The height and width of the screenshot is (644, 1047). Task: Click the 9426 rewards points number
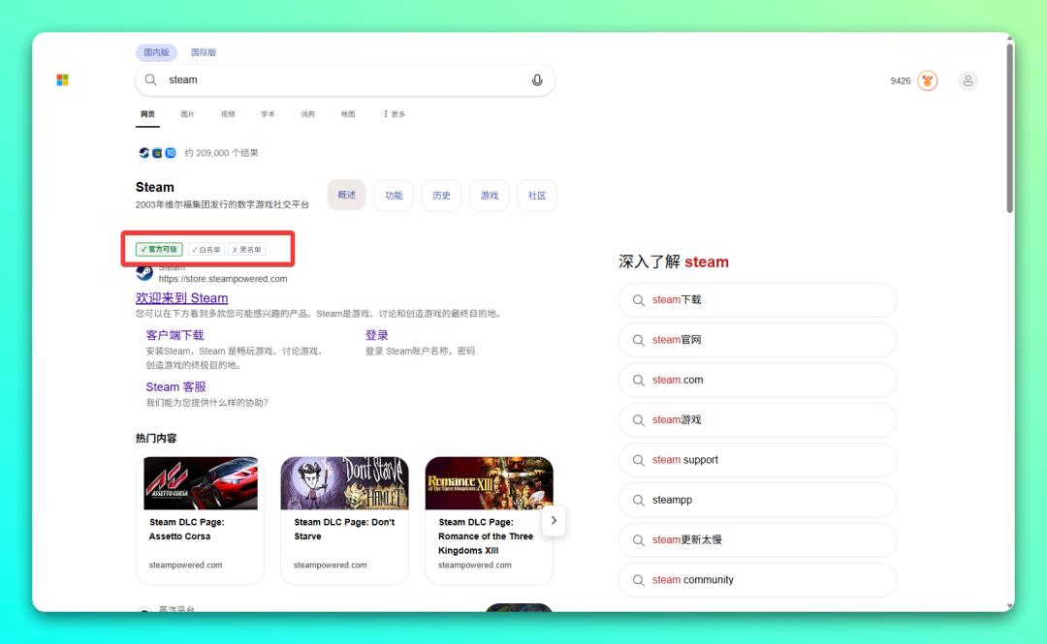(900, 80)
